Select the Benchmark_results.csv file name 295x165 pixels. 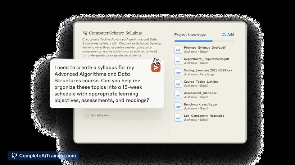click(x=201, y=105)
